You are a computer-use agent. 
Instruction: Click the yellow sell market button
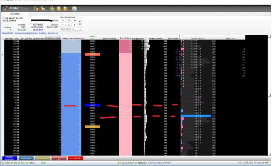click(43, 158)
